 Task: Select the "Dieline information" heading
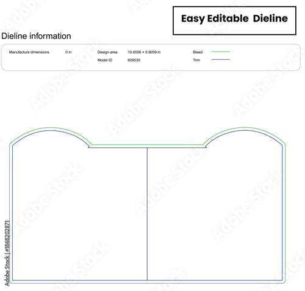[36, 36]
